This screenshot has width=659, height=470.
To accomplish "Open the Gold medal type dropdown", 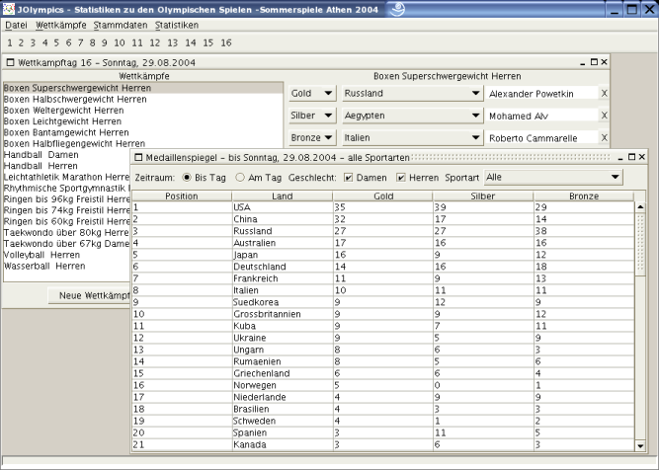I will [x=312, y=93].
